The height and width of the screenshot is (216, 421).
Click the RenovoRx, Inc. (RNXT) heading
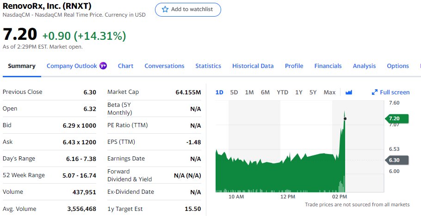pyautogui.click(x=47, y=6)
